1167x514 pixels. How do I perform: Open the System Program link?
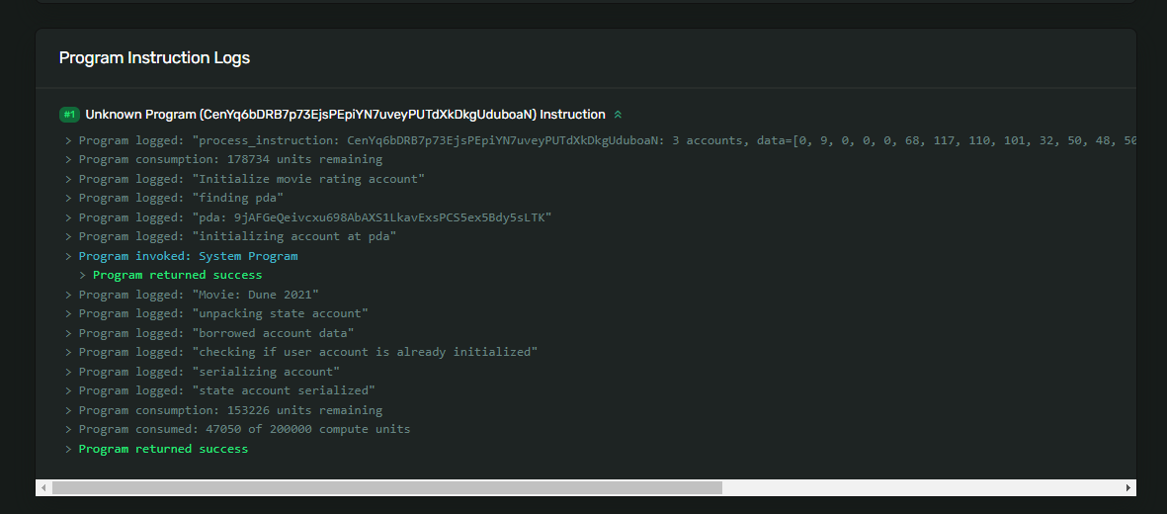(248, 256)
